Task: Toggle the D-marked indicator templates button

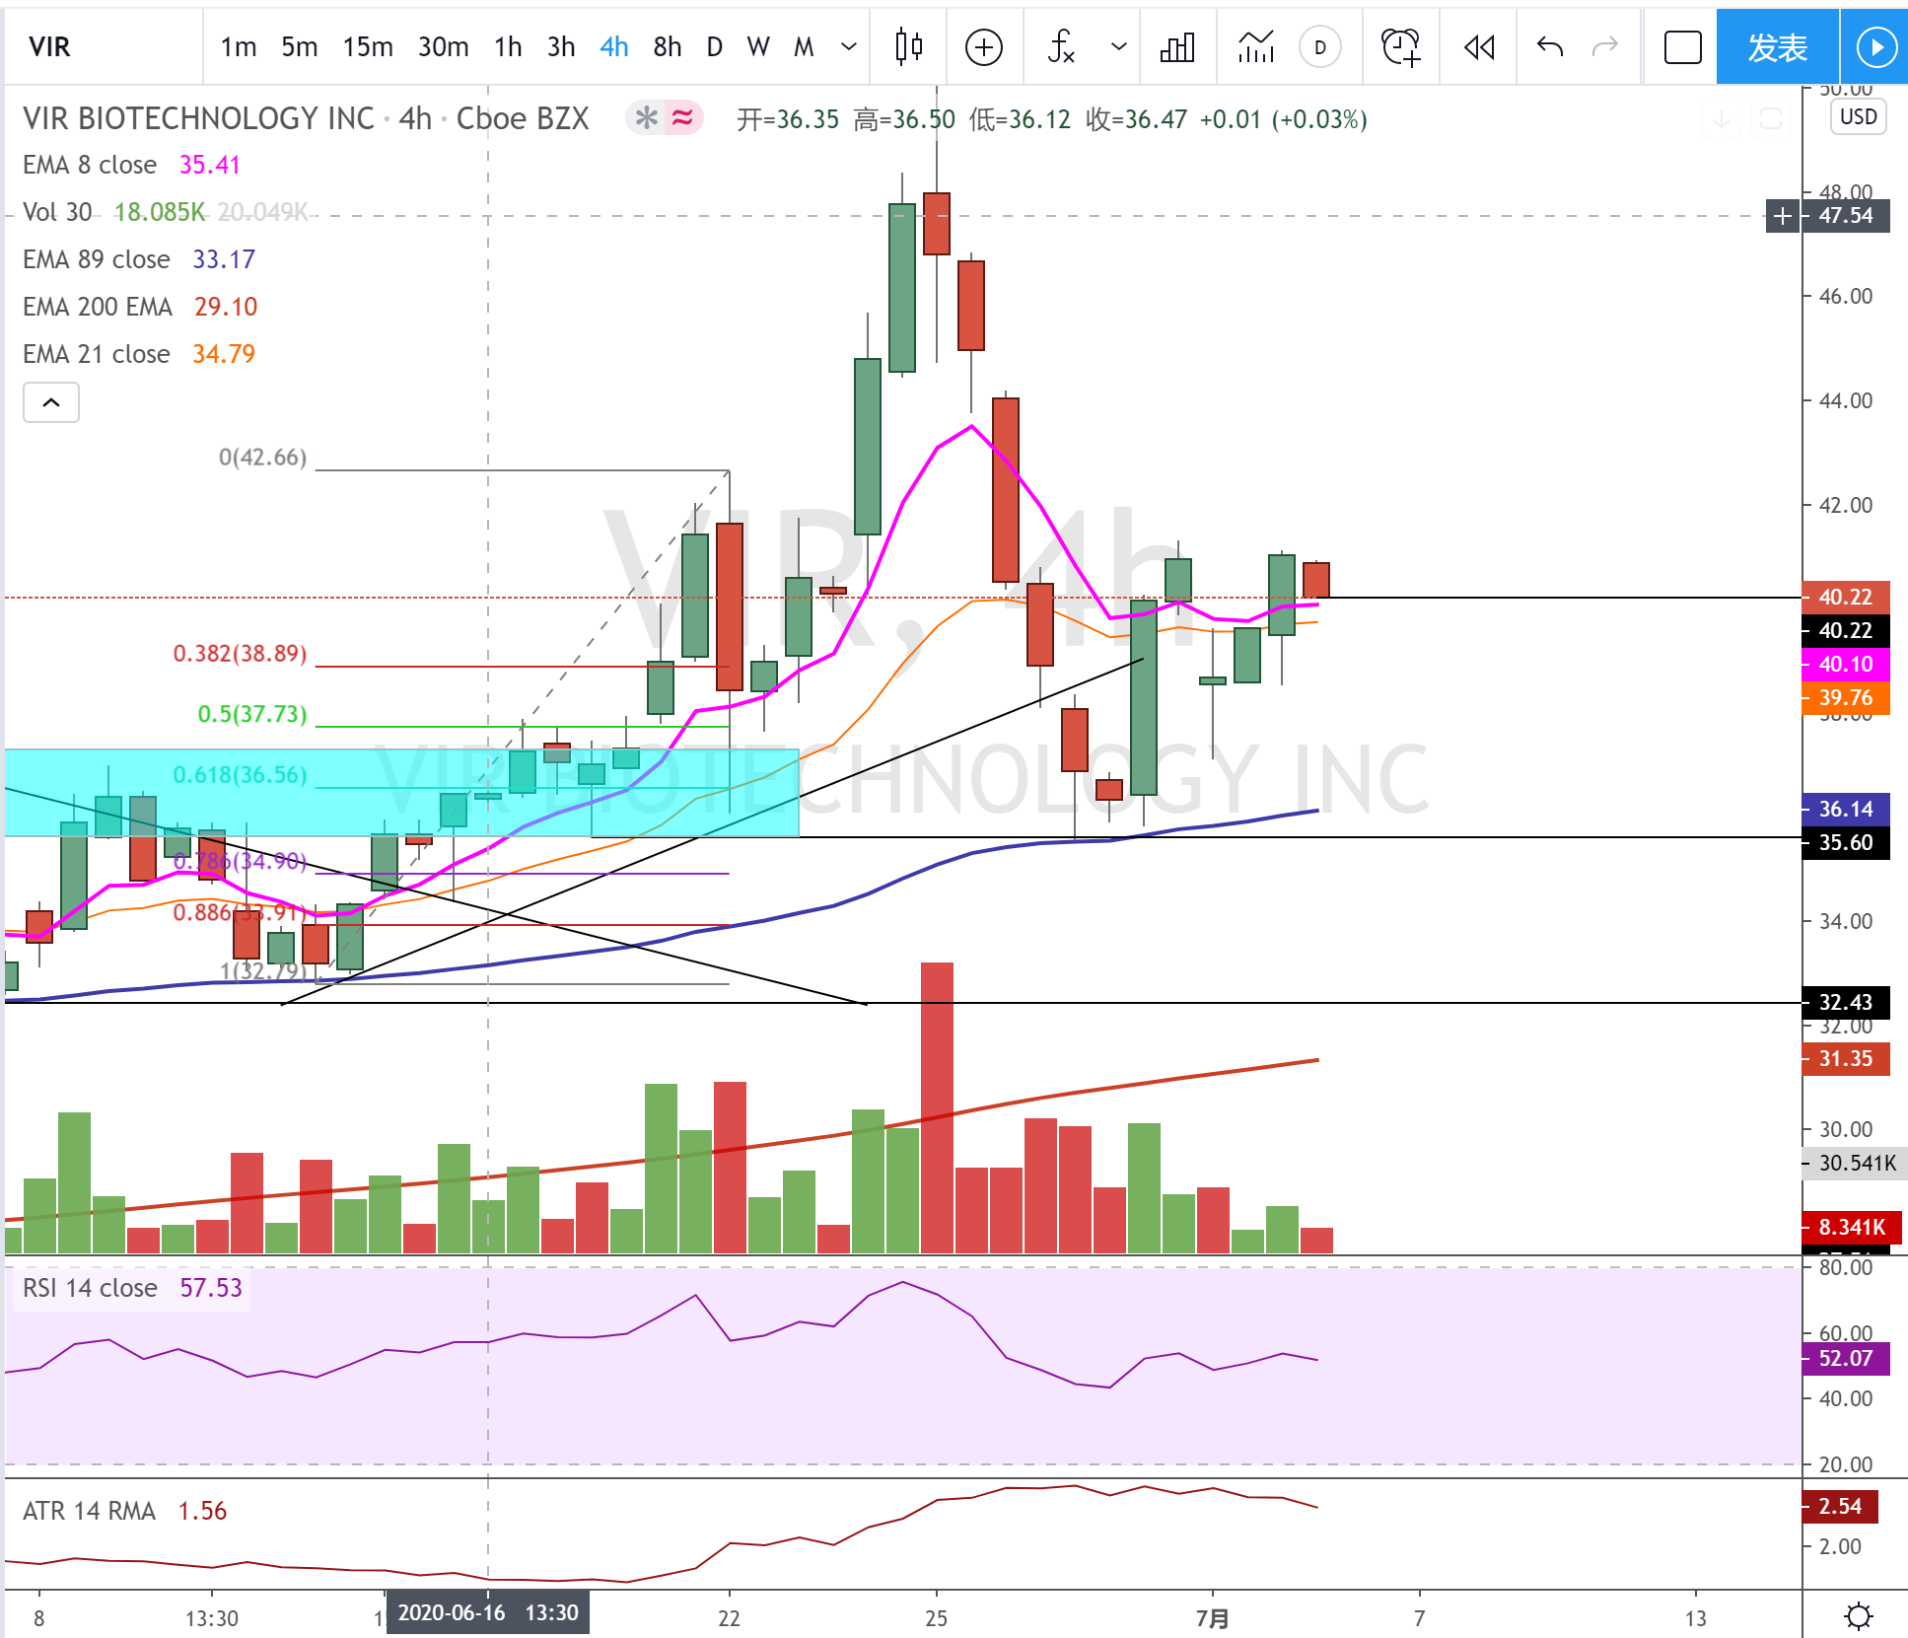Action: [1319, 46]
